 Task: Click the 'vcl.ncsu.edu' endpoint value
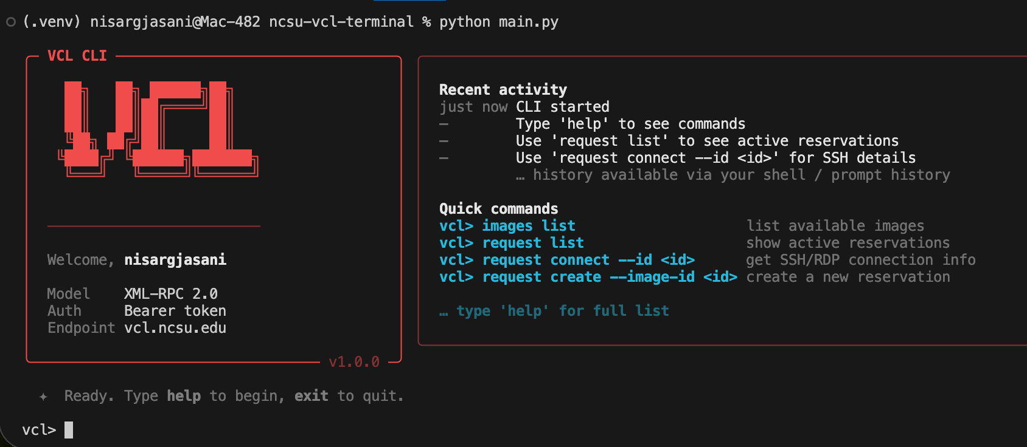175,328
